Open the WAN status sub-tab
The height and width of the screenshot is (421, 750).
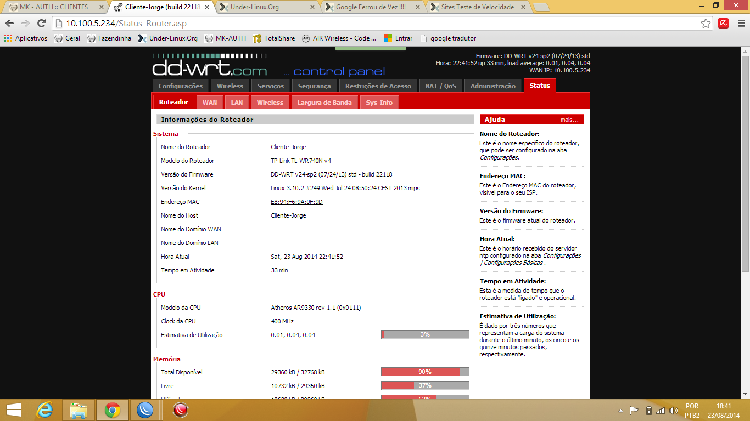pyautogui.click(x=210, y=103)
